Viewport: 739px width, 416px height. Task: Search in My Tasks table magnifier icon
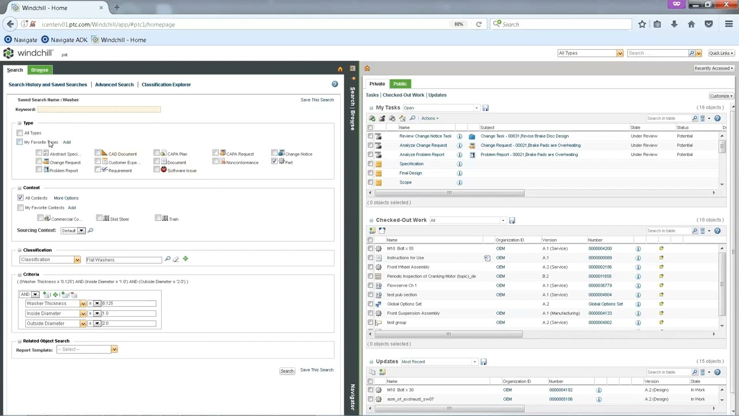[695, 118]
